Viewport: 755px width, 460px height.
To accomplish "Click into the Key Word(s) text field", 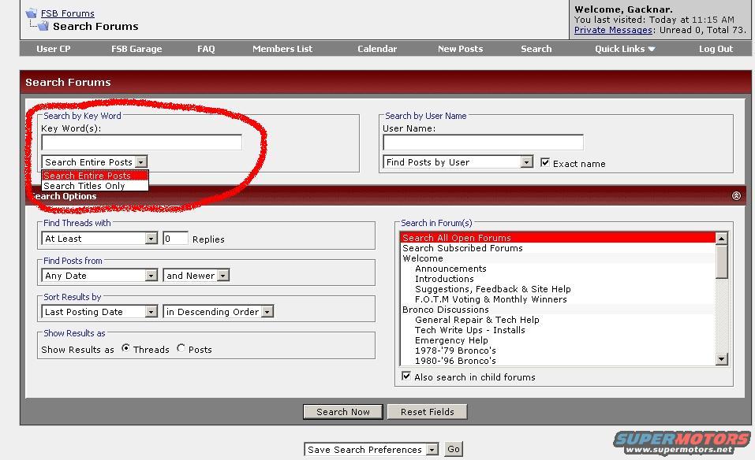I will (141, 143).
